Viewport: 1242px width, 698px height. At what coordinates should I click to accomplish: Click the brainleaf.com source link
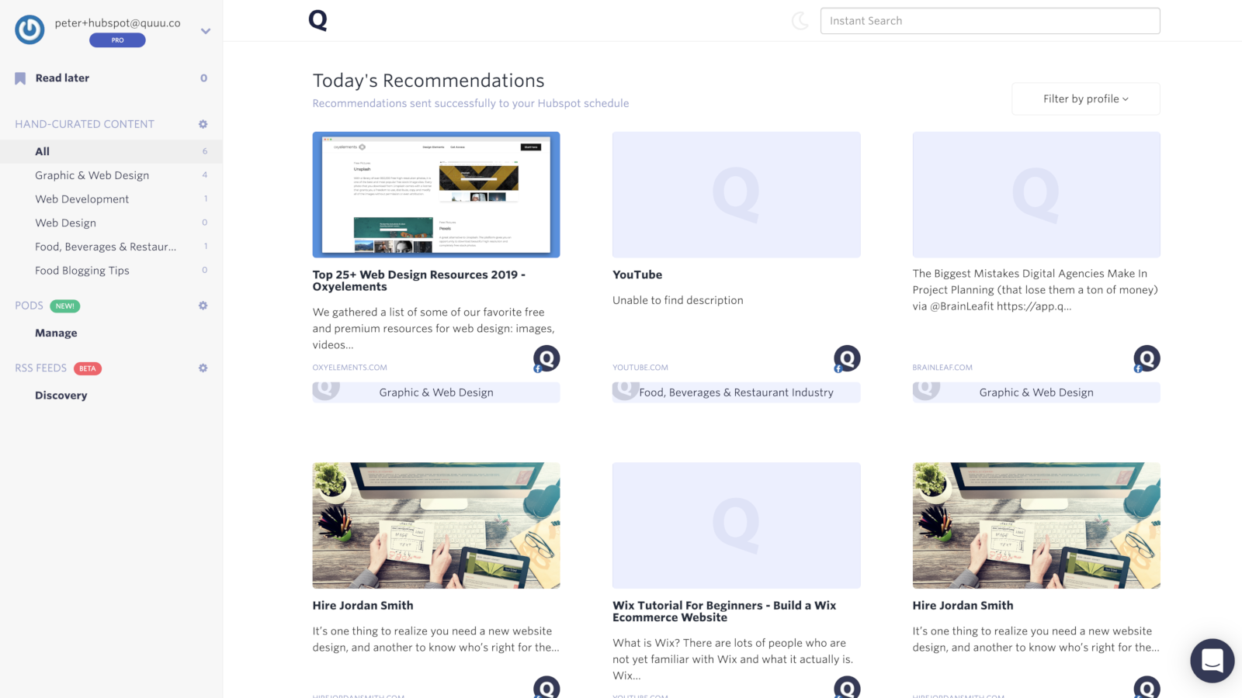942,368
